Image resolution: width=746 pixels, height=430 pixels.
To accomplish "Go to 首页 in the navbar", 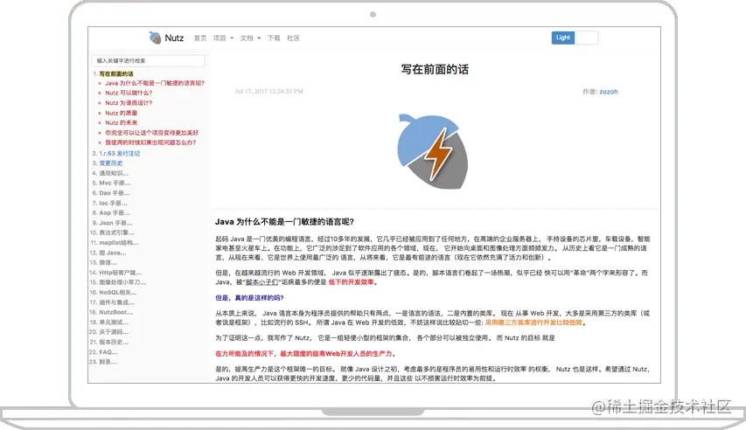I will (199, 38).
